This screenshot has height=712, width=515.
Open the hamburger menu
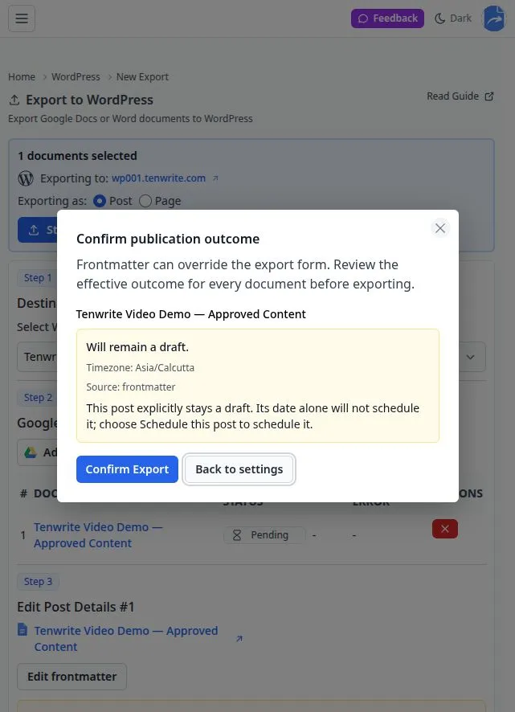pos(22,18)
